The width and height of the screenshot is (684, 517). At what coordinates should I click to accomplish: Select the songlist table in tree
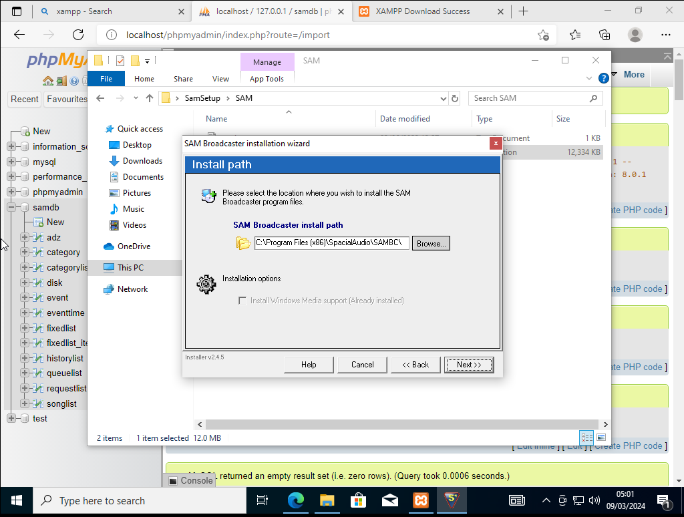(x=61, y=403)
